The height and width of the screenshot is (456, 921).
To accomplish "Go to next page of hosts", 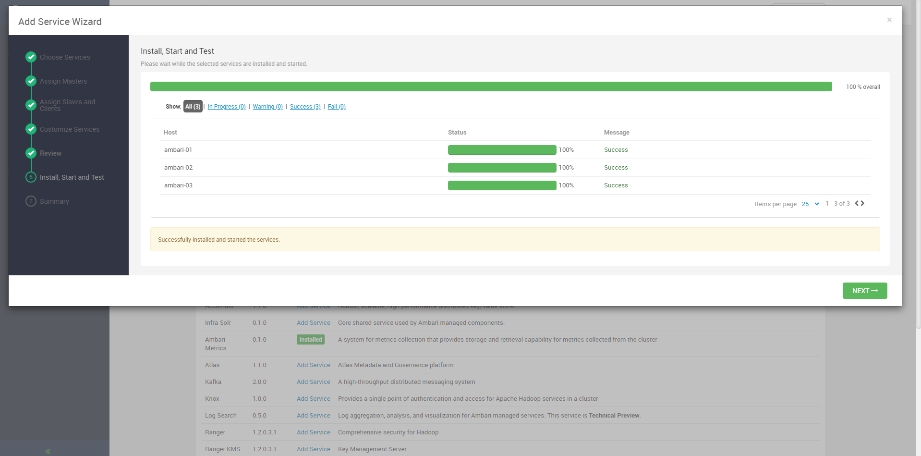I will (x=862, y=203).
